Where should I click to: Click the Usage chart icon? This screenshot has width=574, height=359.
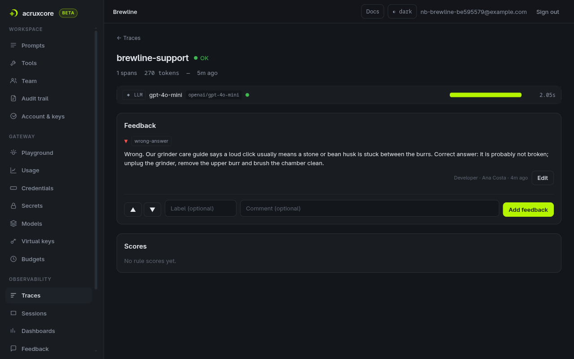click(13, 170)
